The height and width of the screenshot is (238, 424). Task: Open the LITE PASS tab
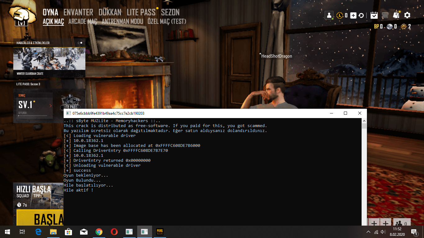pyautogui.click(x=141, y=12)
